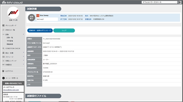Open 稼働実績 submenu item
183x102 pixels.
click(x=10, y=44)
